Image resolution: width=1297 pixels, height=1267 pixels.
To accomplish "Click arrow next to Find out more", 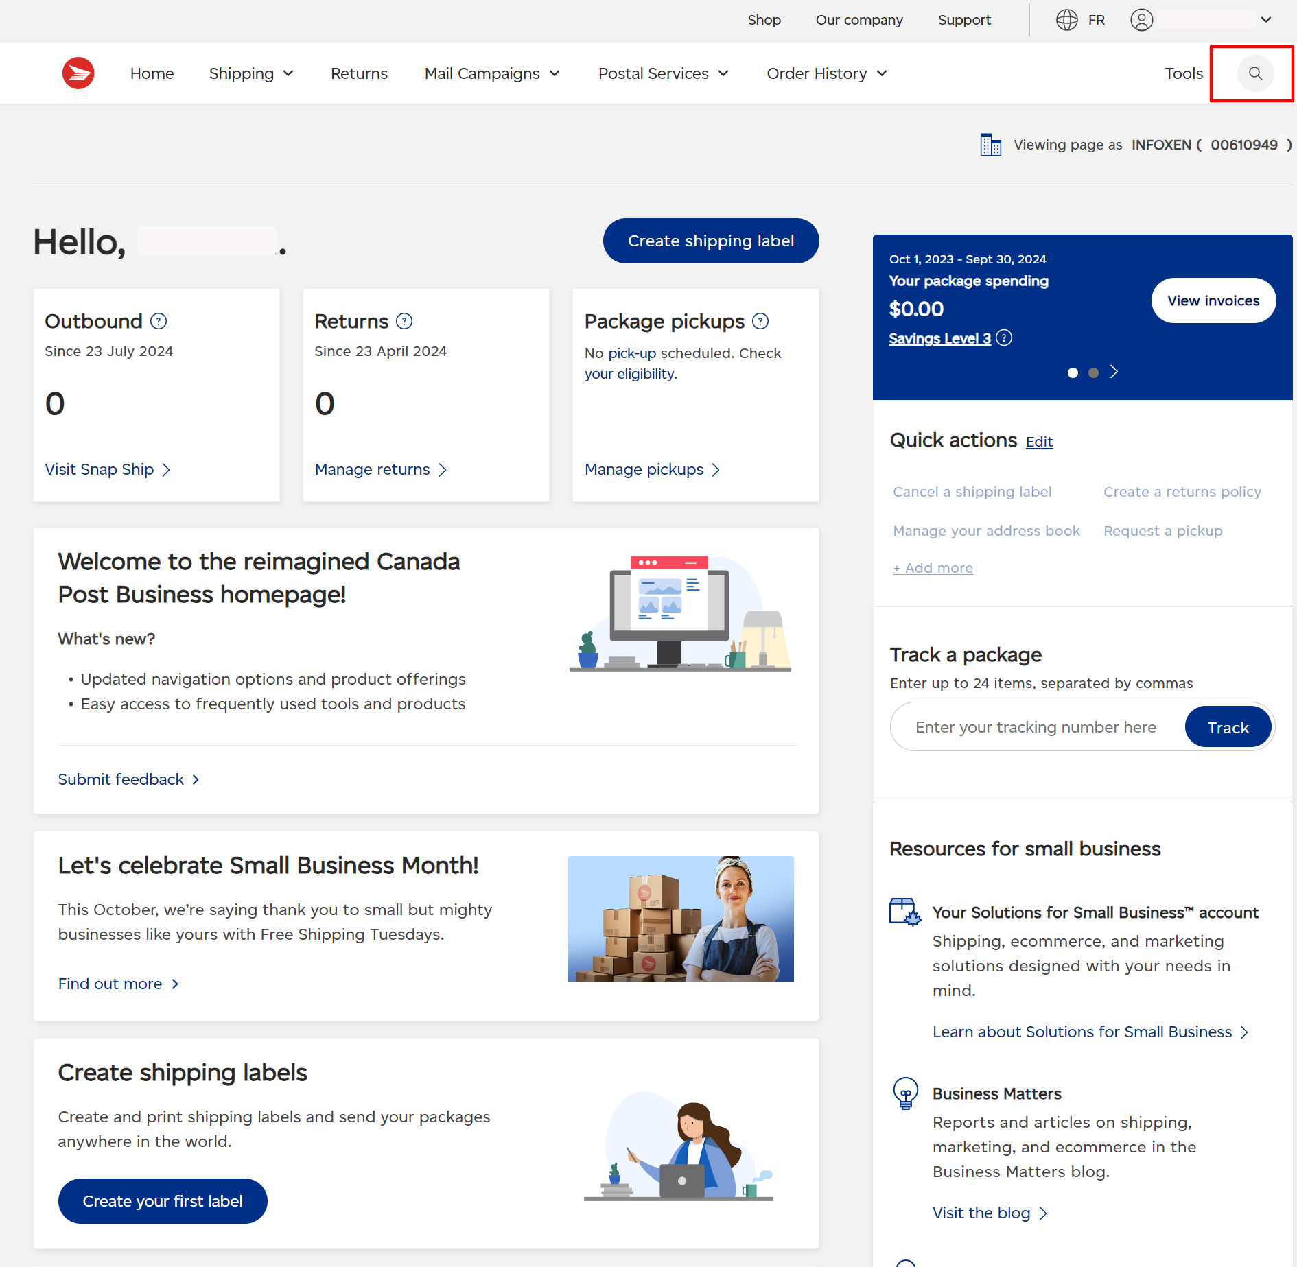I will [175, 984].
